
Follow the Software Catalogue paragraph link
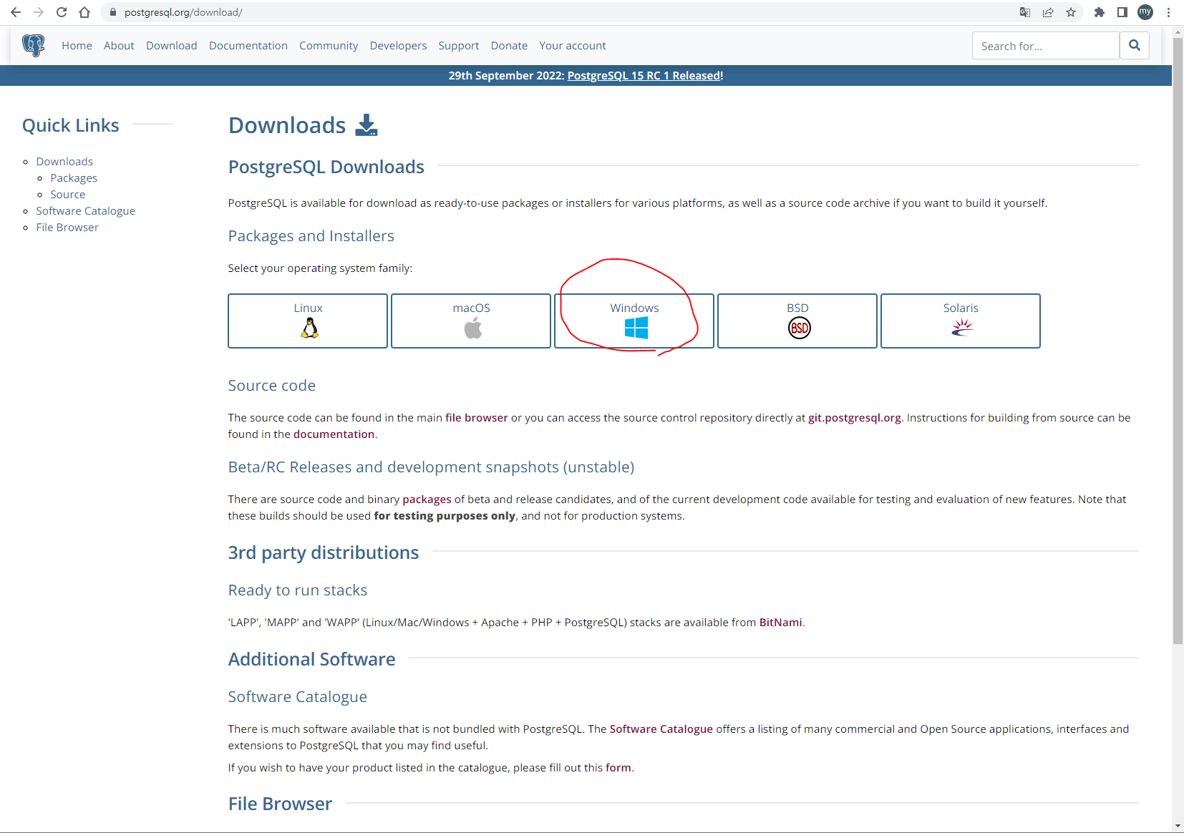661,729
